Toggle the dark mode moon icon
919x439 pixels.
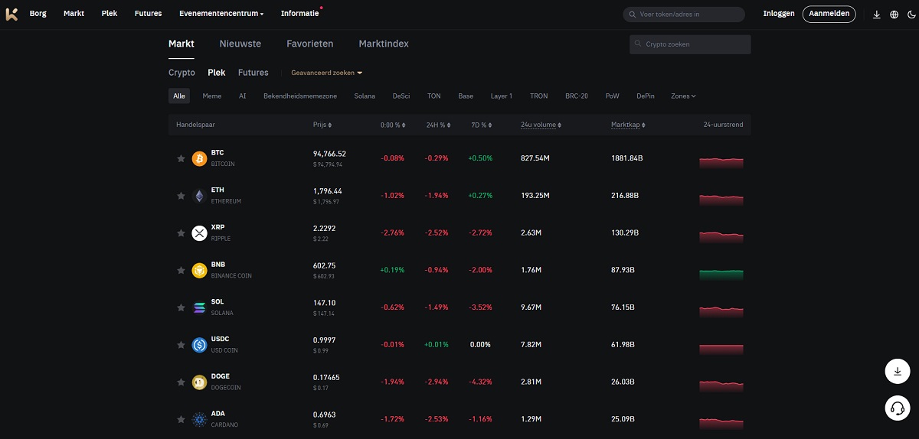pos(911,15)
